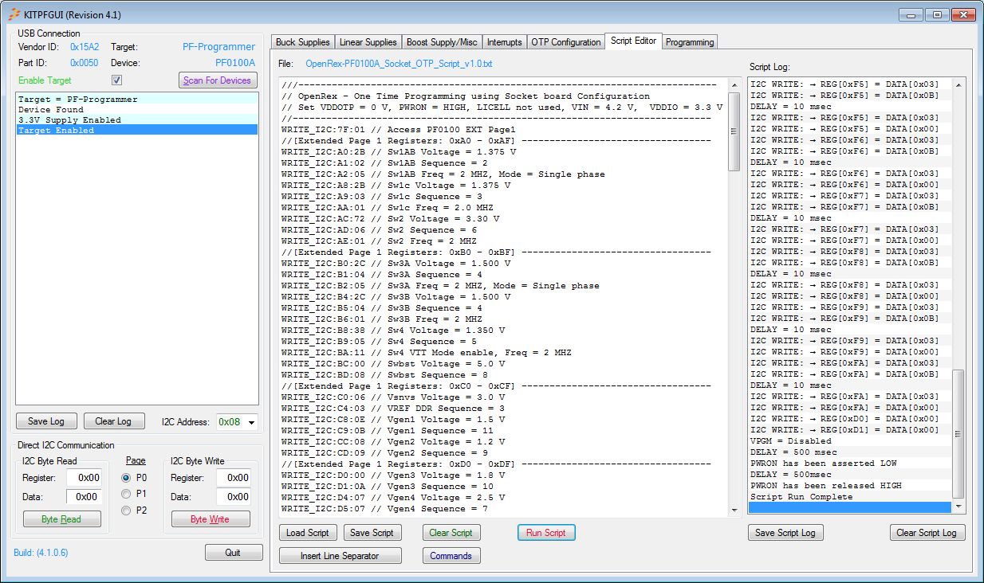Screen dimensions: 984x583
Task: Click the Byte Read button
Action: click(61, 519)
